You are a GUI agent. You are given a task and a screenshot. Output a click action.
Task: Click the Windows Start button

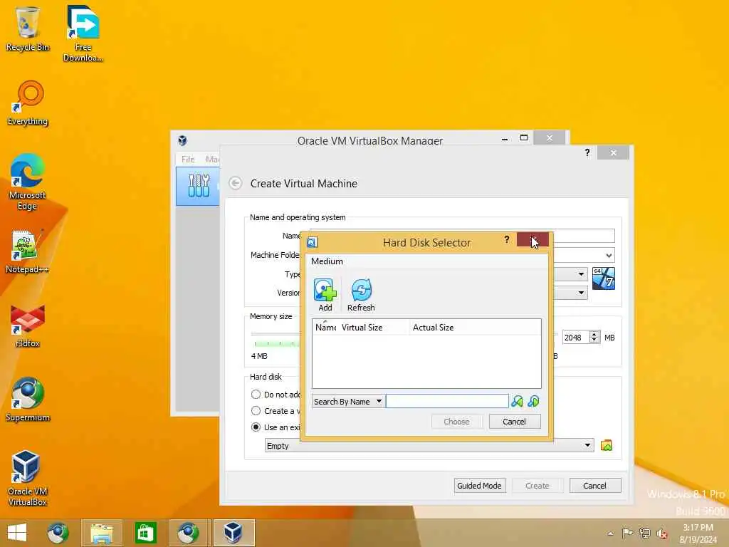(17, 533)
